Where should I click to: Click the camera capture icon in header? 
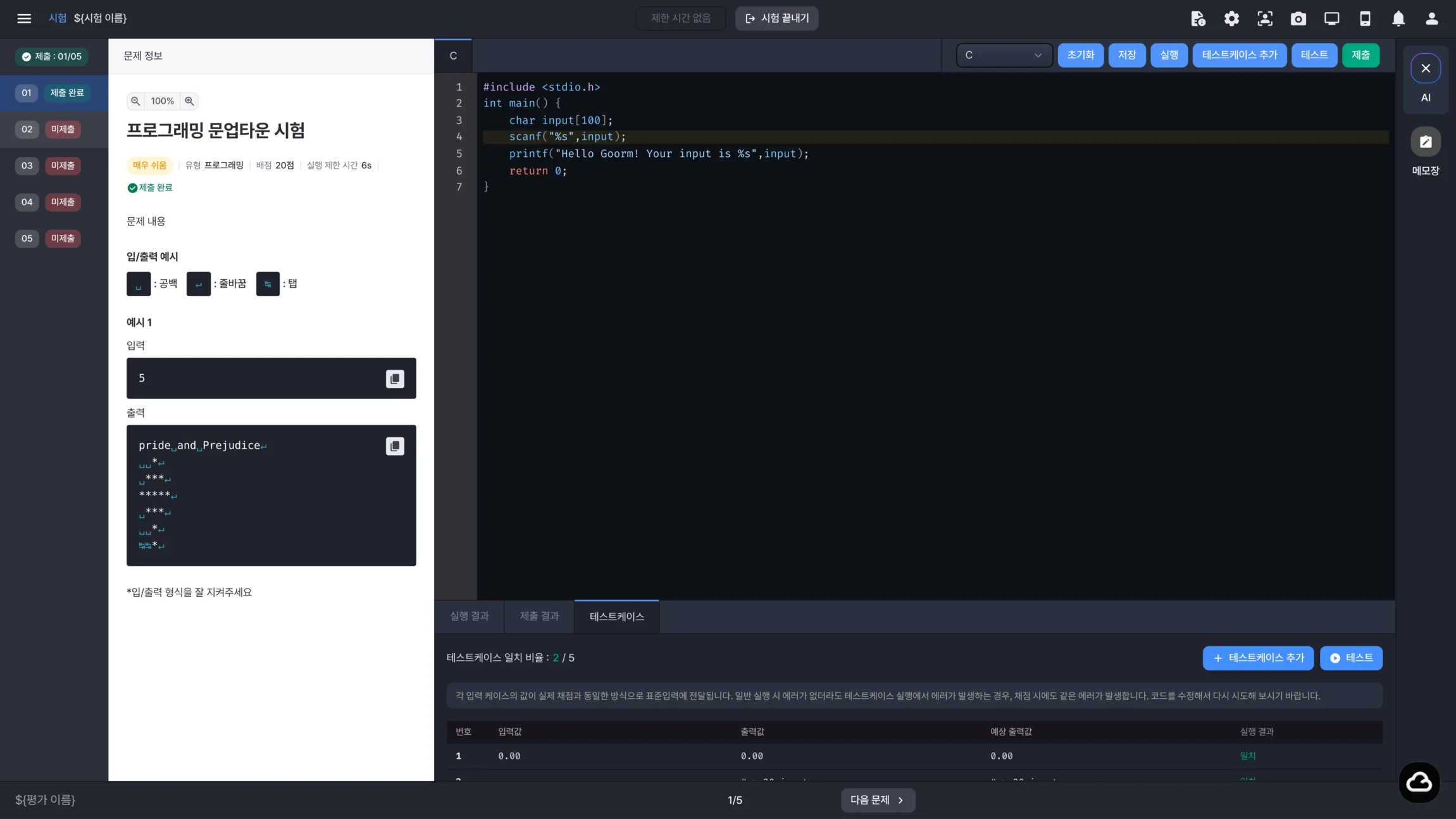pyautogui.click(x=1298, y=18)
